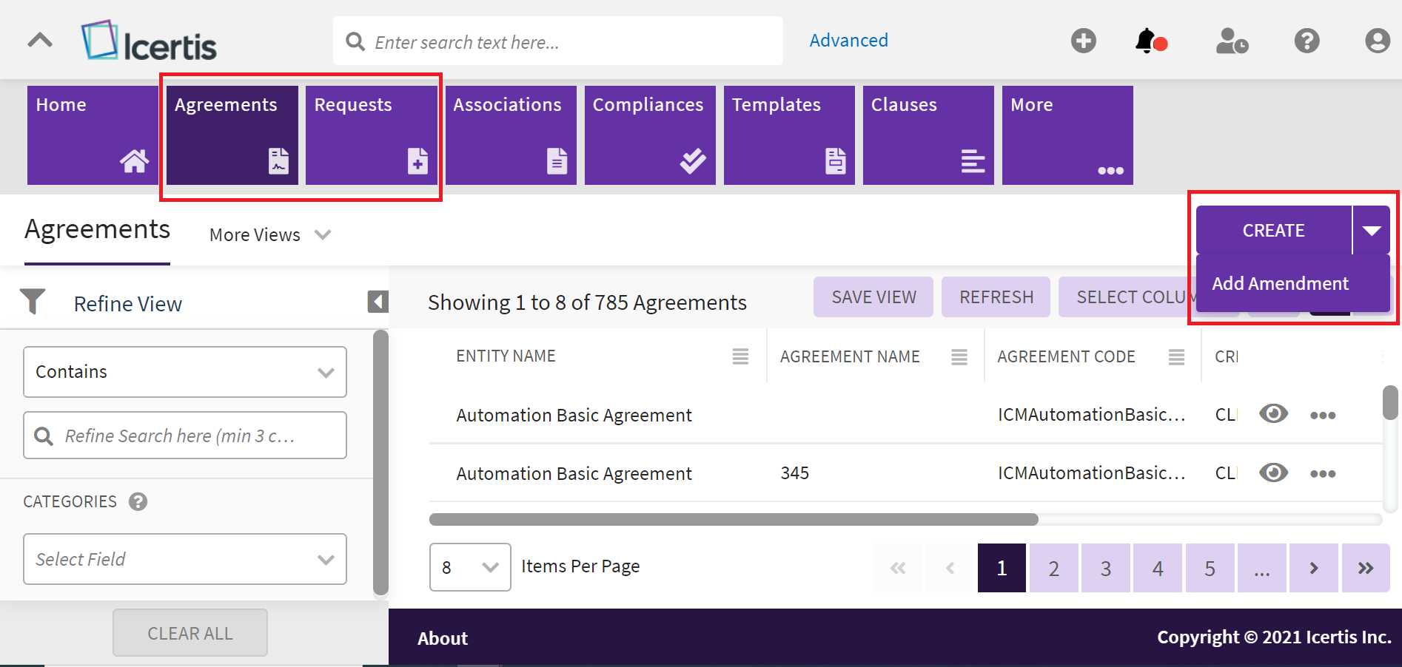Open the help question mark icon
1402x667 pixels.
(x=1307, y=41)
